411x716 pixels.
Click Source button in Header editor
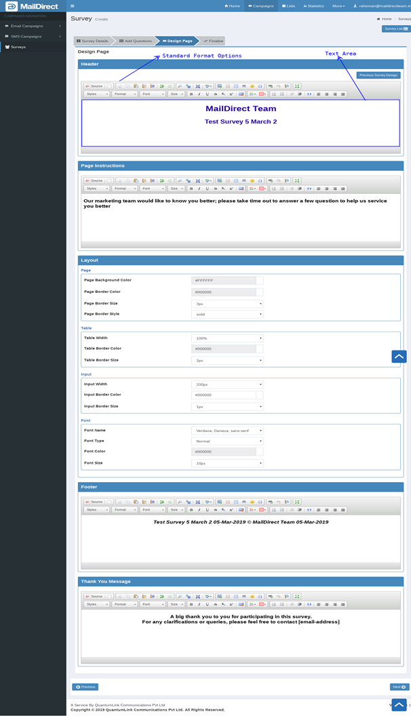(94, 86)
